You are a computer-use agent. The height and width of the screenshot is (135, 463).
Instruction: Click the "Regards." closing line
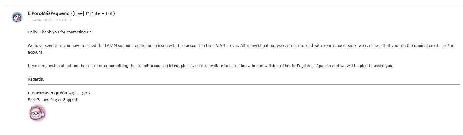[36, 79]
